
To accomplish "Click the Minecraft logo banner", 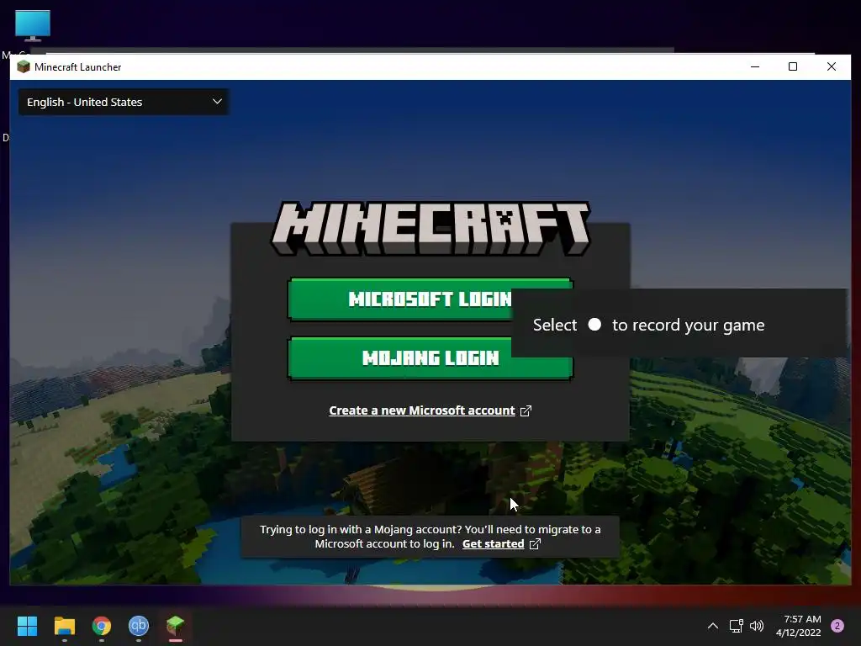I will 430,228.
